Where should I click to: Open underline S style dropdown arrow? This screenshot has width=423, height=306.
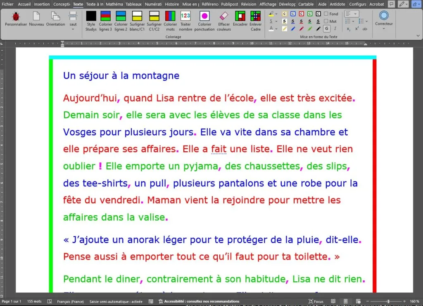pyautogui.click(x=276, y=21)
